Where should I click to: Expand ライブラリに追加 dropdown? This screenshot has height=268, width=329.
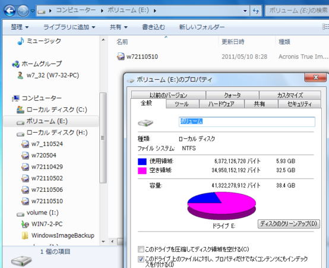click(69, 27)
